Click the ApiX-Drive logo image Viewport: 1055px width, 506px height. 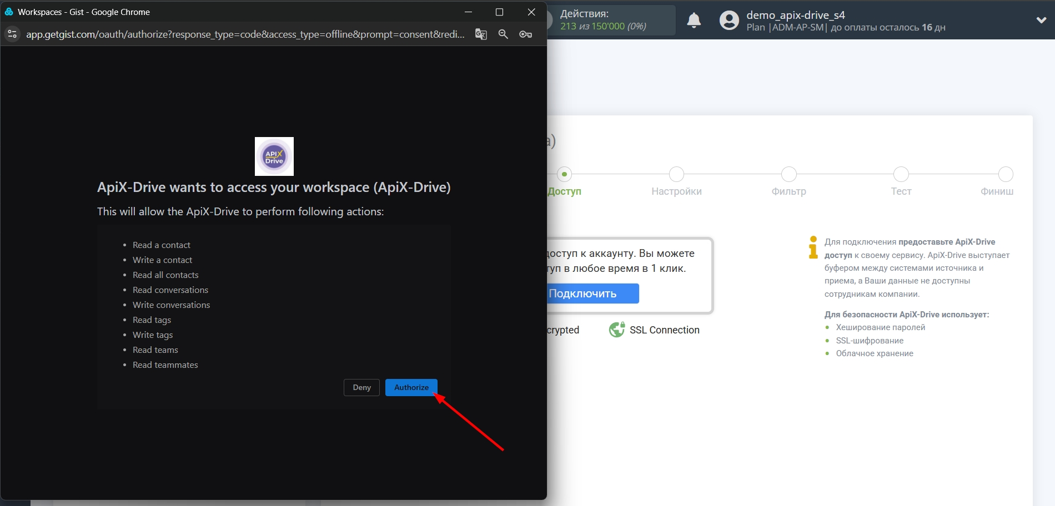pos(274,156)
